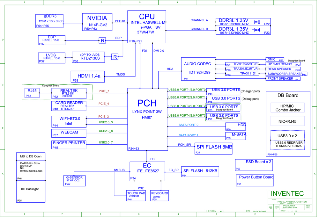
Task: Select the DDR3L H=8 Channel A block
Action: coord(243,22)
